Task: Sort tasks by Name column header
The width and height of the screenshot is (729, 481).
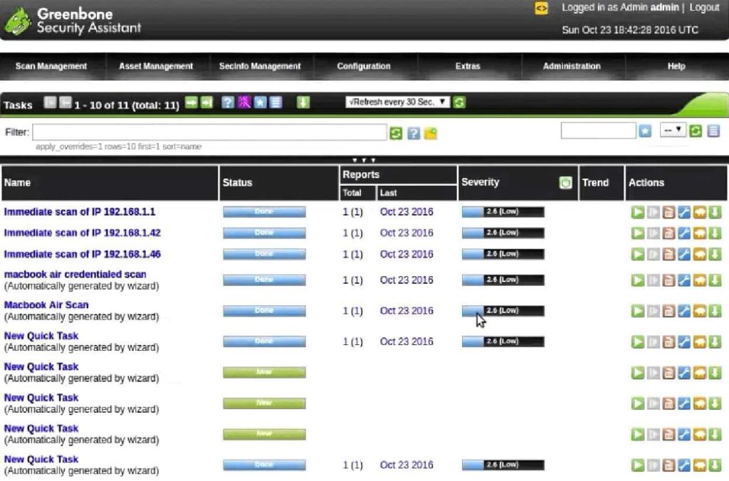Action: click(x=17, y=183)
